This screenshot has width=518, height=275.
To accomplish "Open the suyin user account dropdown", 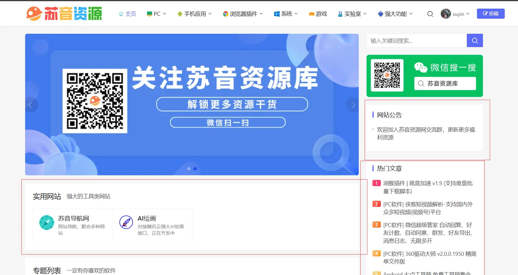I will 468,14.
